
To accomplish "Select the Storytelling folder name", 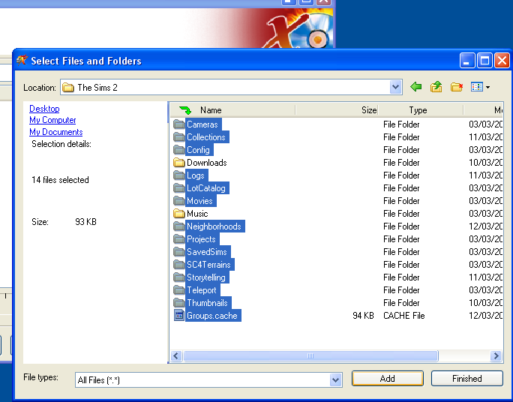I will [206, 277].
